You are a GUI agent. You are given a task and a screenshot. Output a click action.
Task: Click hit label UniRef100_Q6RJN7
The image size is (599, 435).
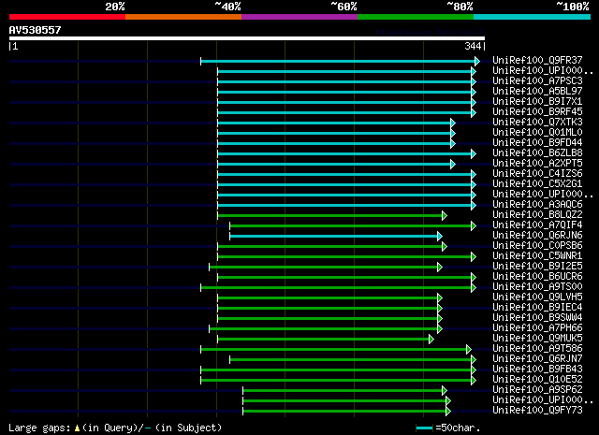pyautogui.click(x=537, y=358)
